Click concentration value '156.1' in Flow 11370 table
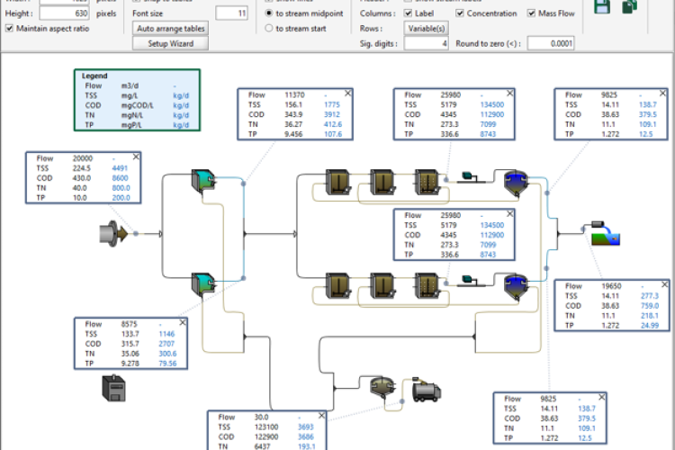Image resolution: width=675 pixels, height=450 pixels. [x=293, y=104]
